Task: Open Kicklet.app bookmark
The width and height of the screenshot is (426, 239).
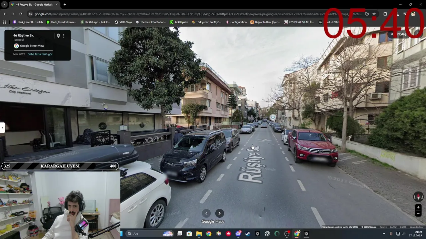Action: point(95,22)
